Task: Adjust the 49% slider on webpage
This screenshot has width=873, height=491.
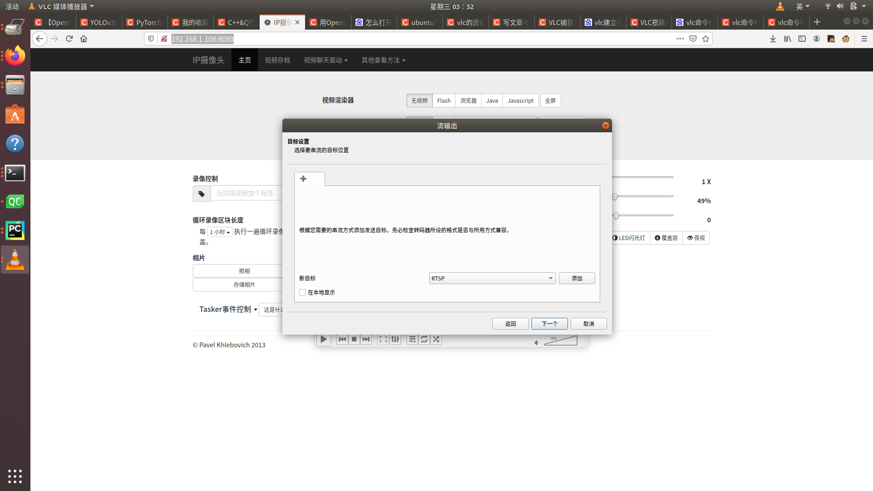Action: pyautogui.click(x=615, y=196)
